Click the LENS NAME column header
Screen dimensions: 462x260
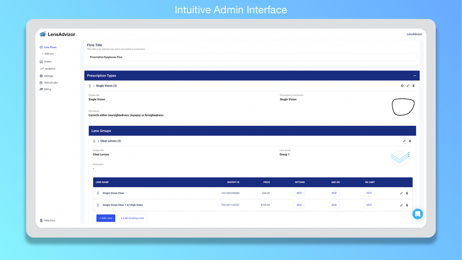pyautogui.click(x=102, y=182)
